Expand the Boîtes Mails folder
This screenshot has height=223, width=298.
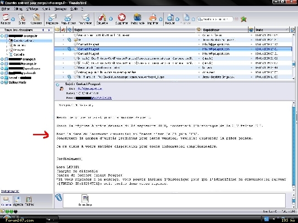(2, 82)
